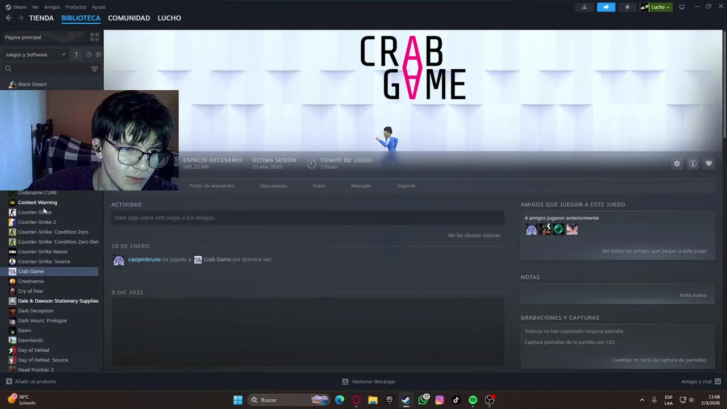Click Cambiar mi tecla de captura link
727x409 pixels.
pos(659,360)
